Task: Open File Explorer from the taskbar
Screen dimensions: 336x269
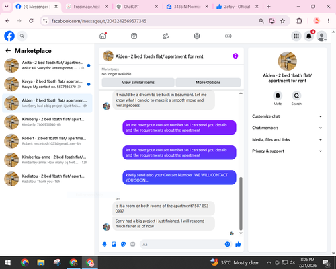Action: point(41,262)
